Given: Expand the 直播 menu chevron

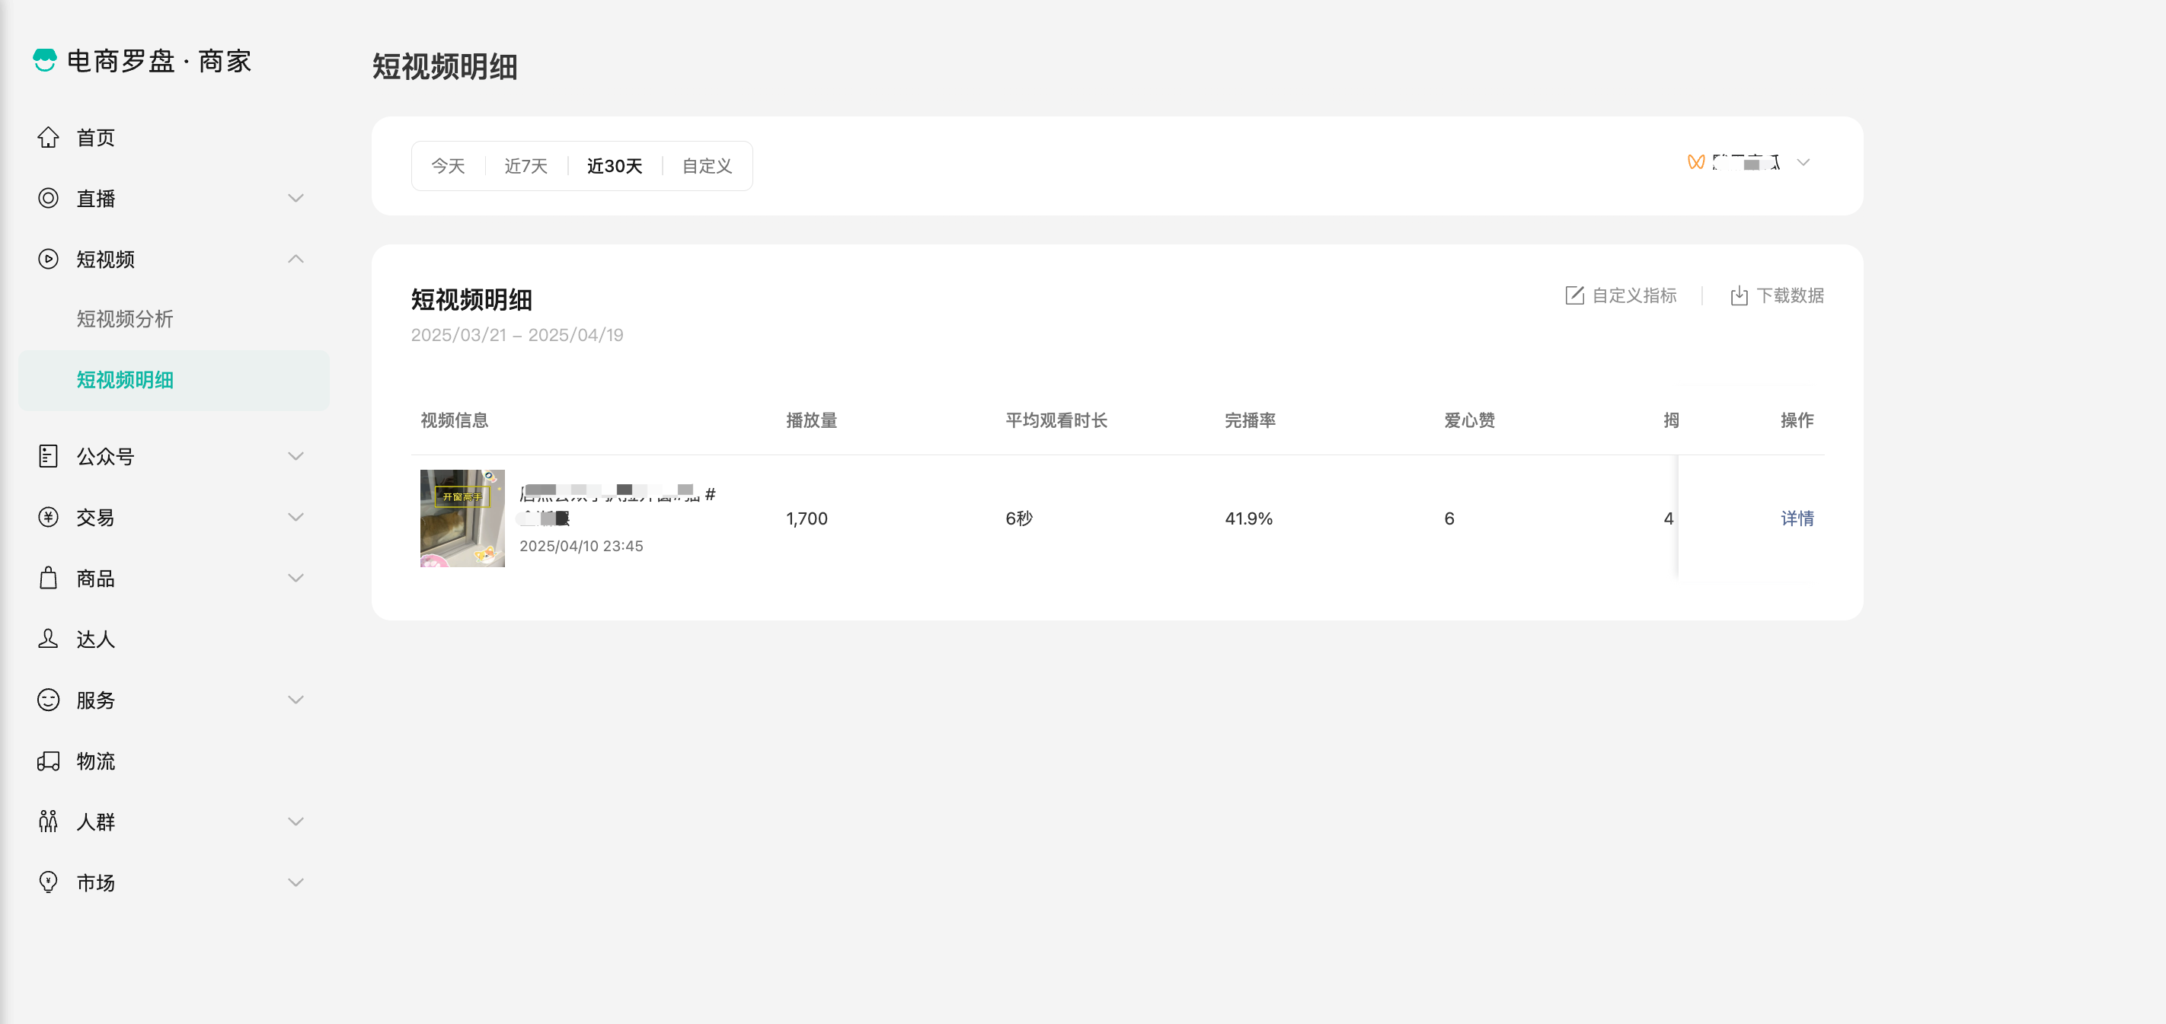Looking at the screenshot, I should tap(296, 199).
